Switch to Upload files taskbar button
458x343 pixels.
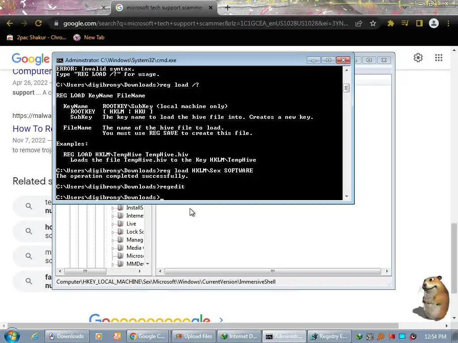click(194, 336)
